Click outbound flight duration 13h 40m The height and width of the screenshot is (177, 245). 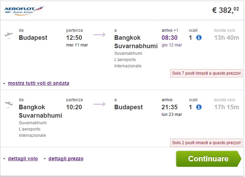pos(227,37)
